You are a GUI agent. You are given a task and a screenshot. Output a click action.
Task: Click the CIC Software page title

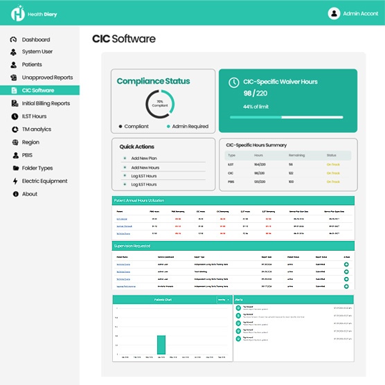pyautogui.click(x=124, y=39)
